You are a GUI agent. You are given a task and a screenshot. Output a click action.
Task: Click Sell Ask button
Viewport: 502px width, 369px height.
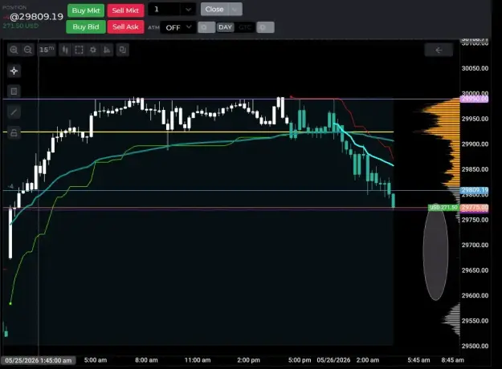(x=125, y=26)
